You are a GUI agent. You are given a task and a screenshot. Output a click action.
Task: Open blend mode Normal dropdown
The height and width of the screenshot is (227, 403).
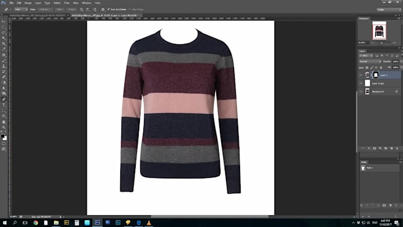[370, 62]
